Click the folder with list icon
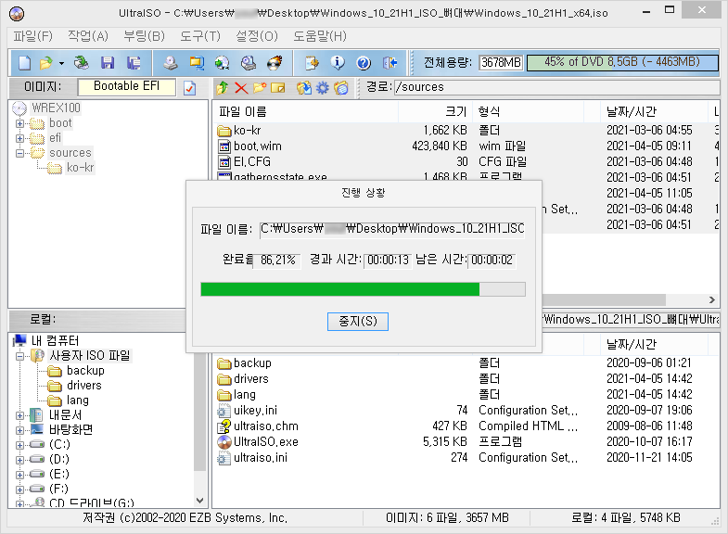 click(x=340, y=87)
